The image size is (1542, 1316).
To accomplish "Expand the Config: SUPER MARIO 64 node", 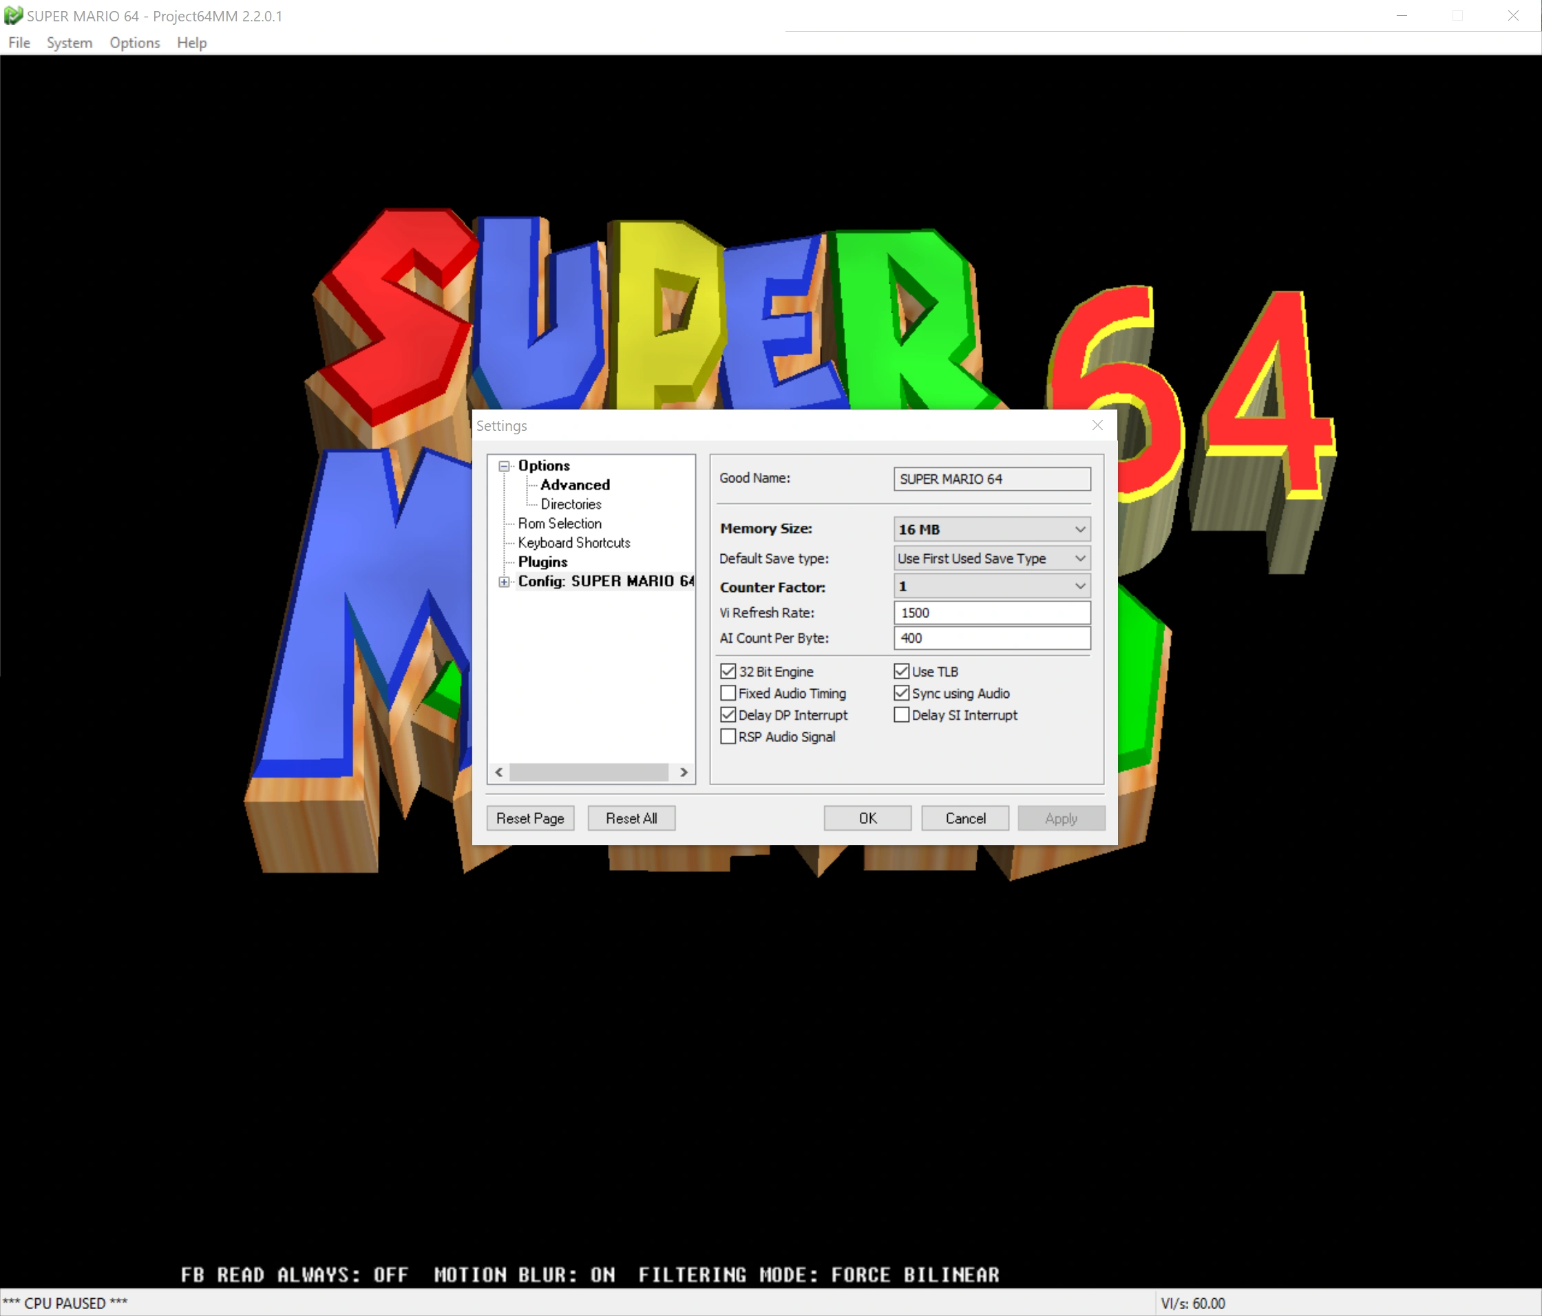I will (504, 582).
